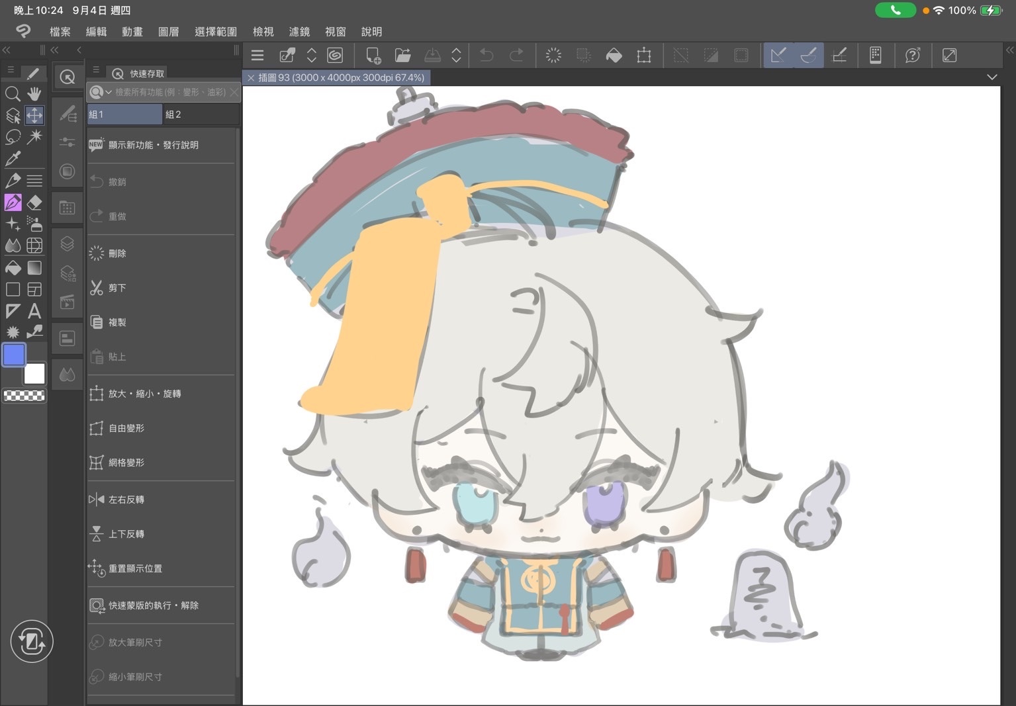Collapse the tool palette with double chevron
The width and height of the screenshot is (1016, 706).
click(x=6, y=50)
